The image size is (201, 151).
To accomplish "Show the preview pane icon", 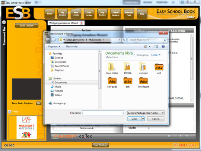I will [156, 46].
